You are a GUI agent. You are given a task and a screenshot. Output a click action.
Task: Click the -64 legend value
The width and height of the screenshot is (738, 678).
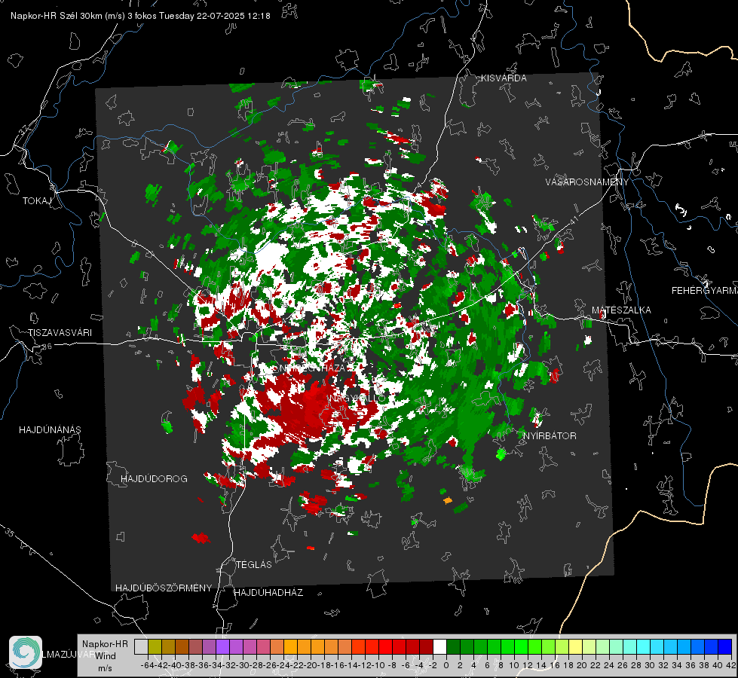[x=147, y=665]
